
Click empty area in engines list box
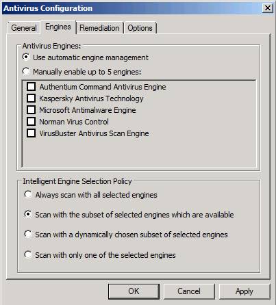pos(139,152)
